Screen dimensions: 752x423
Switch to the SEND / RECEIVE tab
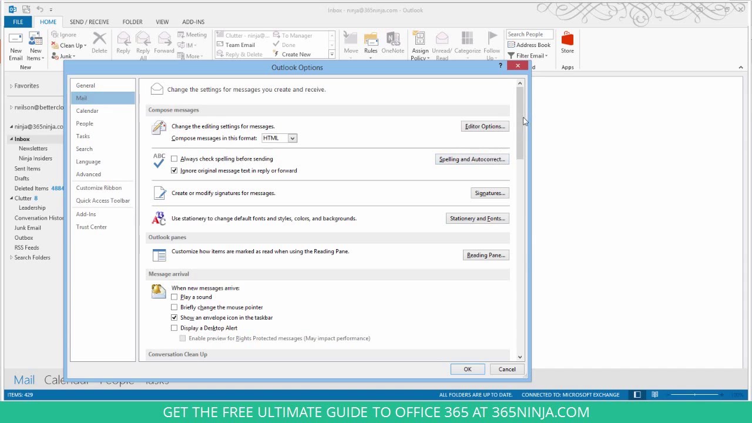click(89, 22)
